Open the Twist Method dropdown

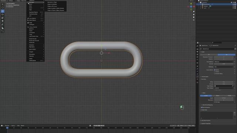click(224, 62)
